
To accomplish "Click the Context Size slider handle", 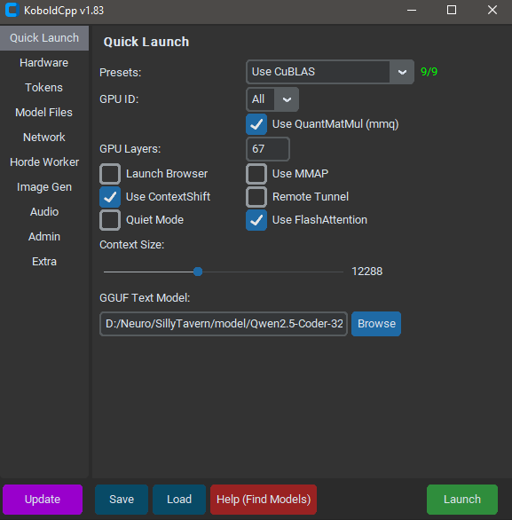I will (198, 272).
